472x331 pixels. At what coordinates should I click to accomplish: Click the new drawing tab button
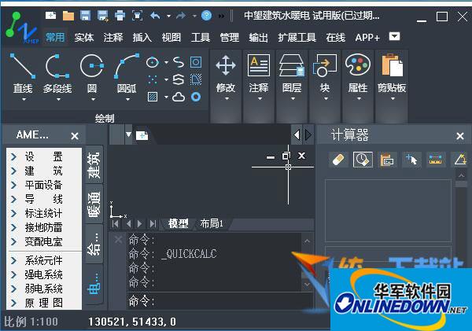click(142, 135)
